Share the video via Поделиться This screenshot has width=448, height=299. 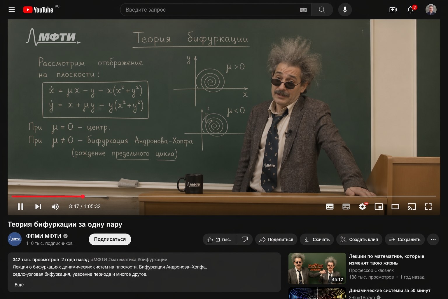tap(276, 239)
